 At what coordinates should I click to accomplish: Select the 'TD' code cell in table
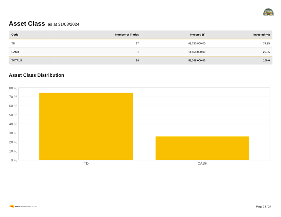tap(13, 43)
